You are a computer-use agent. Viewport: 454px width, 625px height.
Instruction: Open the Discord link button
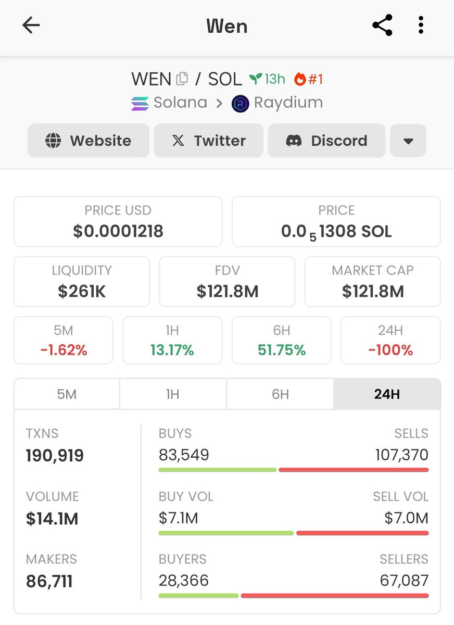pos(326,141)
